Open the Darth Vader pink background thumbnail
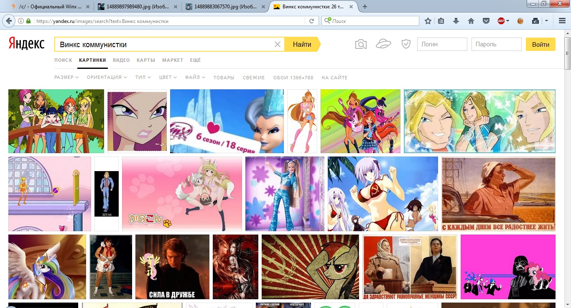Viewport: 571px width, 308px height. 508,267
